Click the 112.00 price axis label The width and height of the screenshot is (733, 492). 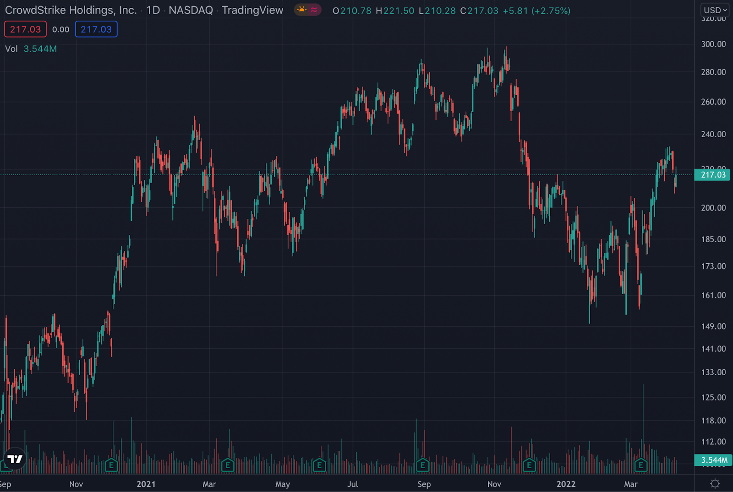(x=713, y=442)
